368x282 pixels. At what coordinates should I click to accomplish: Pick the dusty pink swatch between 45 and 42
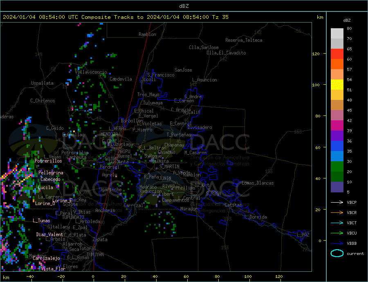337,115
